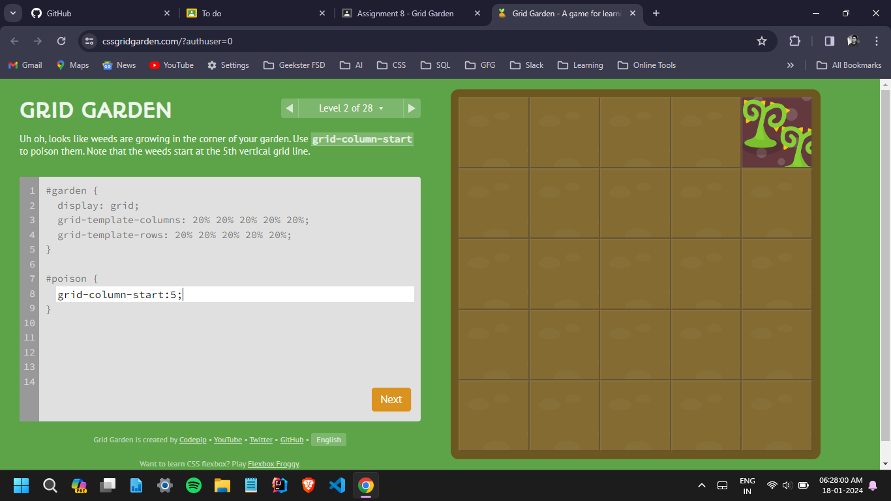Go to the previous level arrow
The width and height of the screenshot is (891, 501).
pyautogui.click(x=290, y=108)
